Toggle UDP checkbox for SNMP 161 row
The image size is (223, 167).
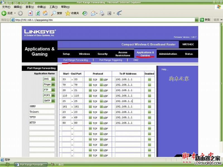click(101, 107)
